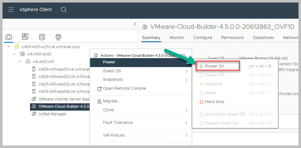Viewport: 301px width, 148px height.
Task: Switch to VMs and Templates inventory view
Action: tap(25, 36)
